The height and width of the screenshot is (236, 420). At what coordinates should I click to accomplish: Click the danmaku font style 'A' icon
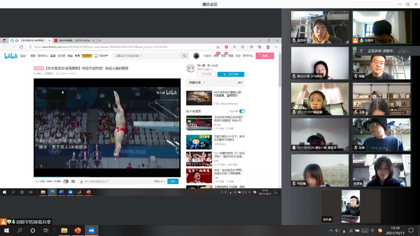click(x=81, y=181)
